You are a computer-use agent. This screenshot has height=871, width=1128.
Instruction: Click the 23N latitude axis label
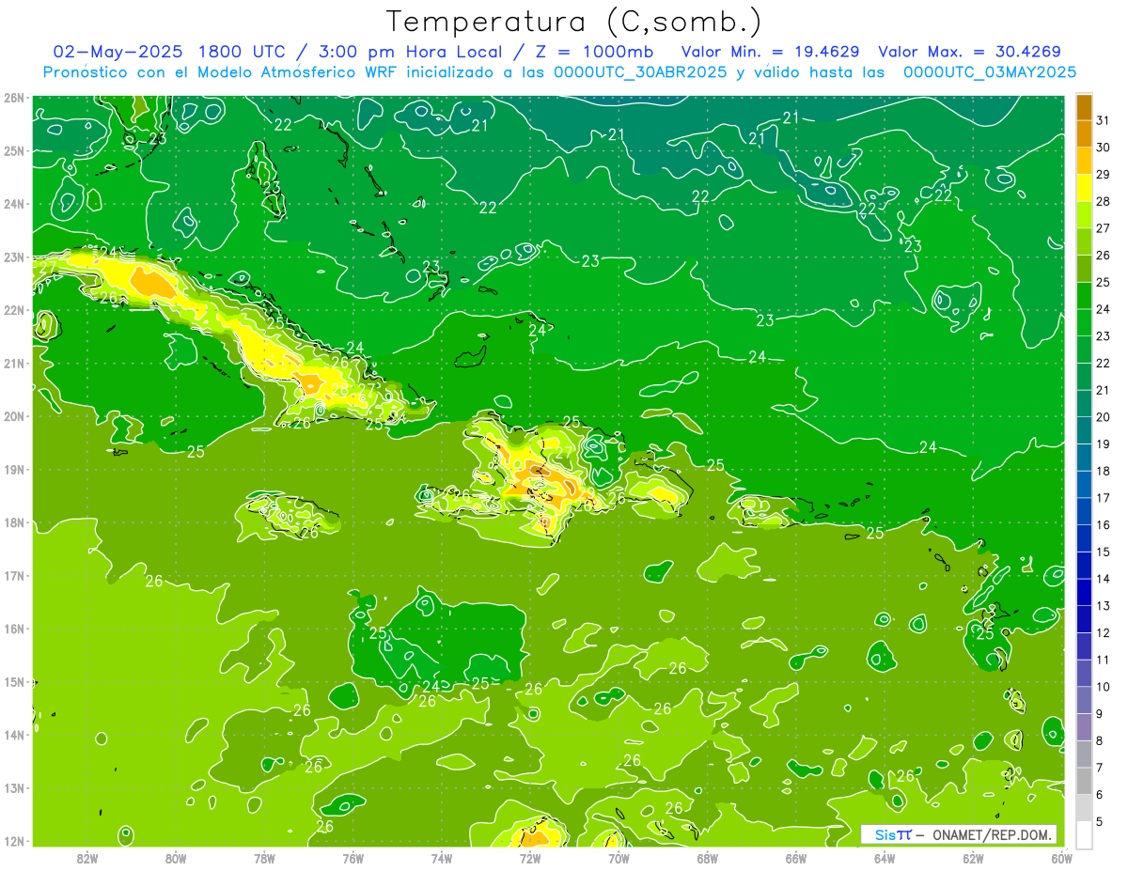coord(13,257)
